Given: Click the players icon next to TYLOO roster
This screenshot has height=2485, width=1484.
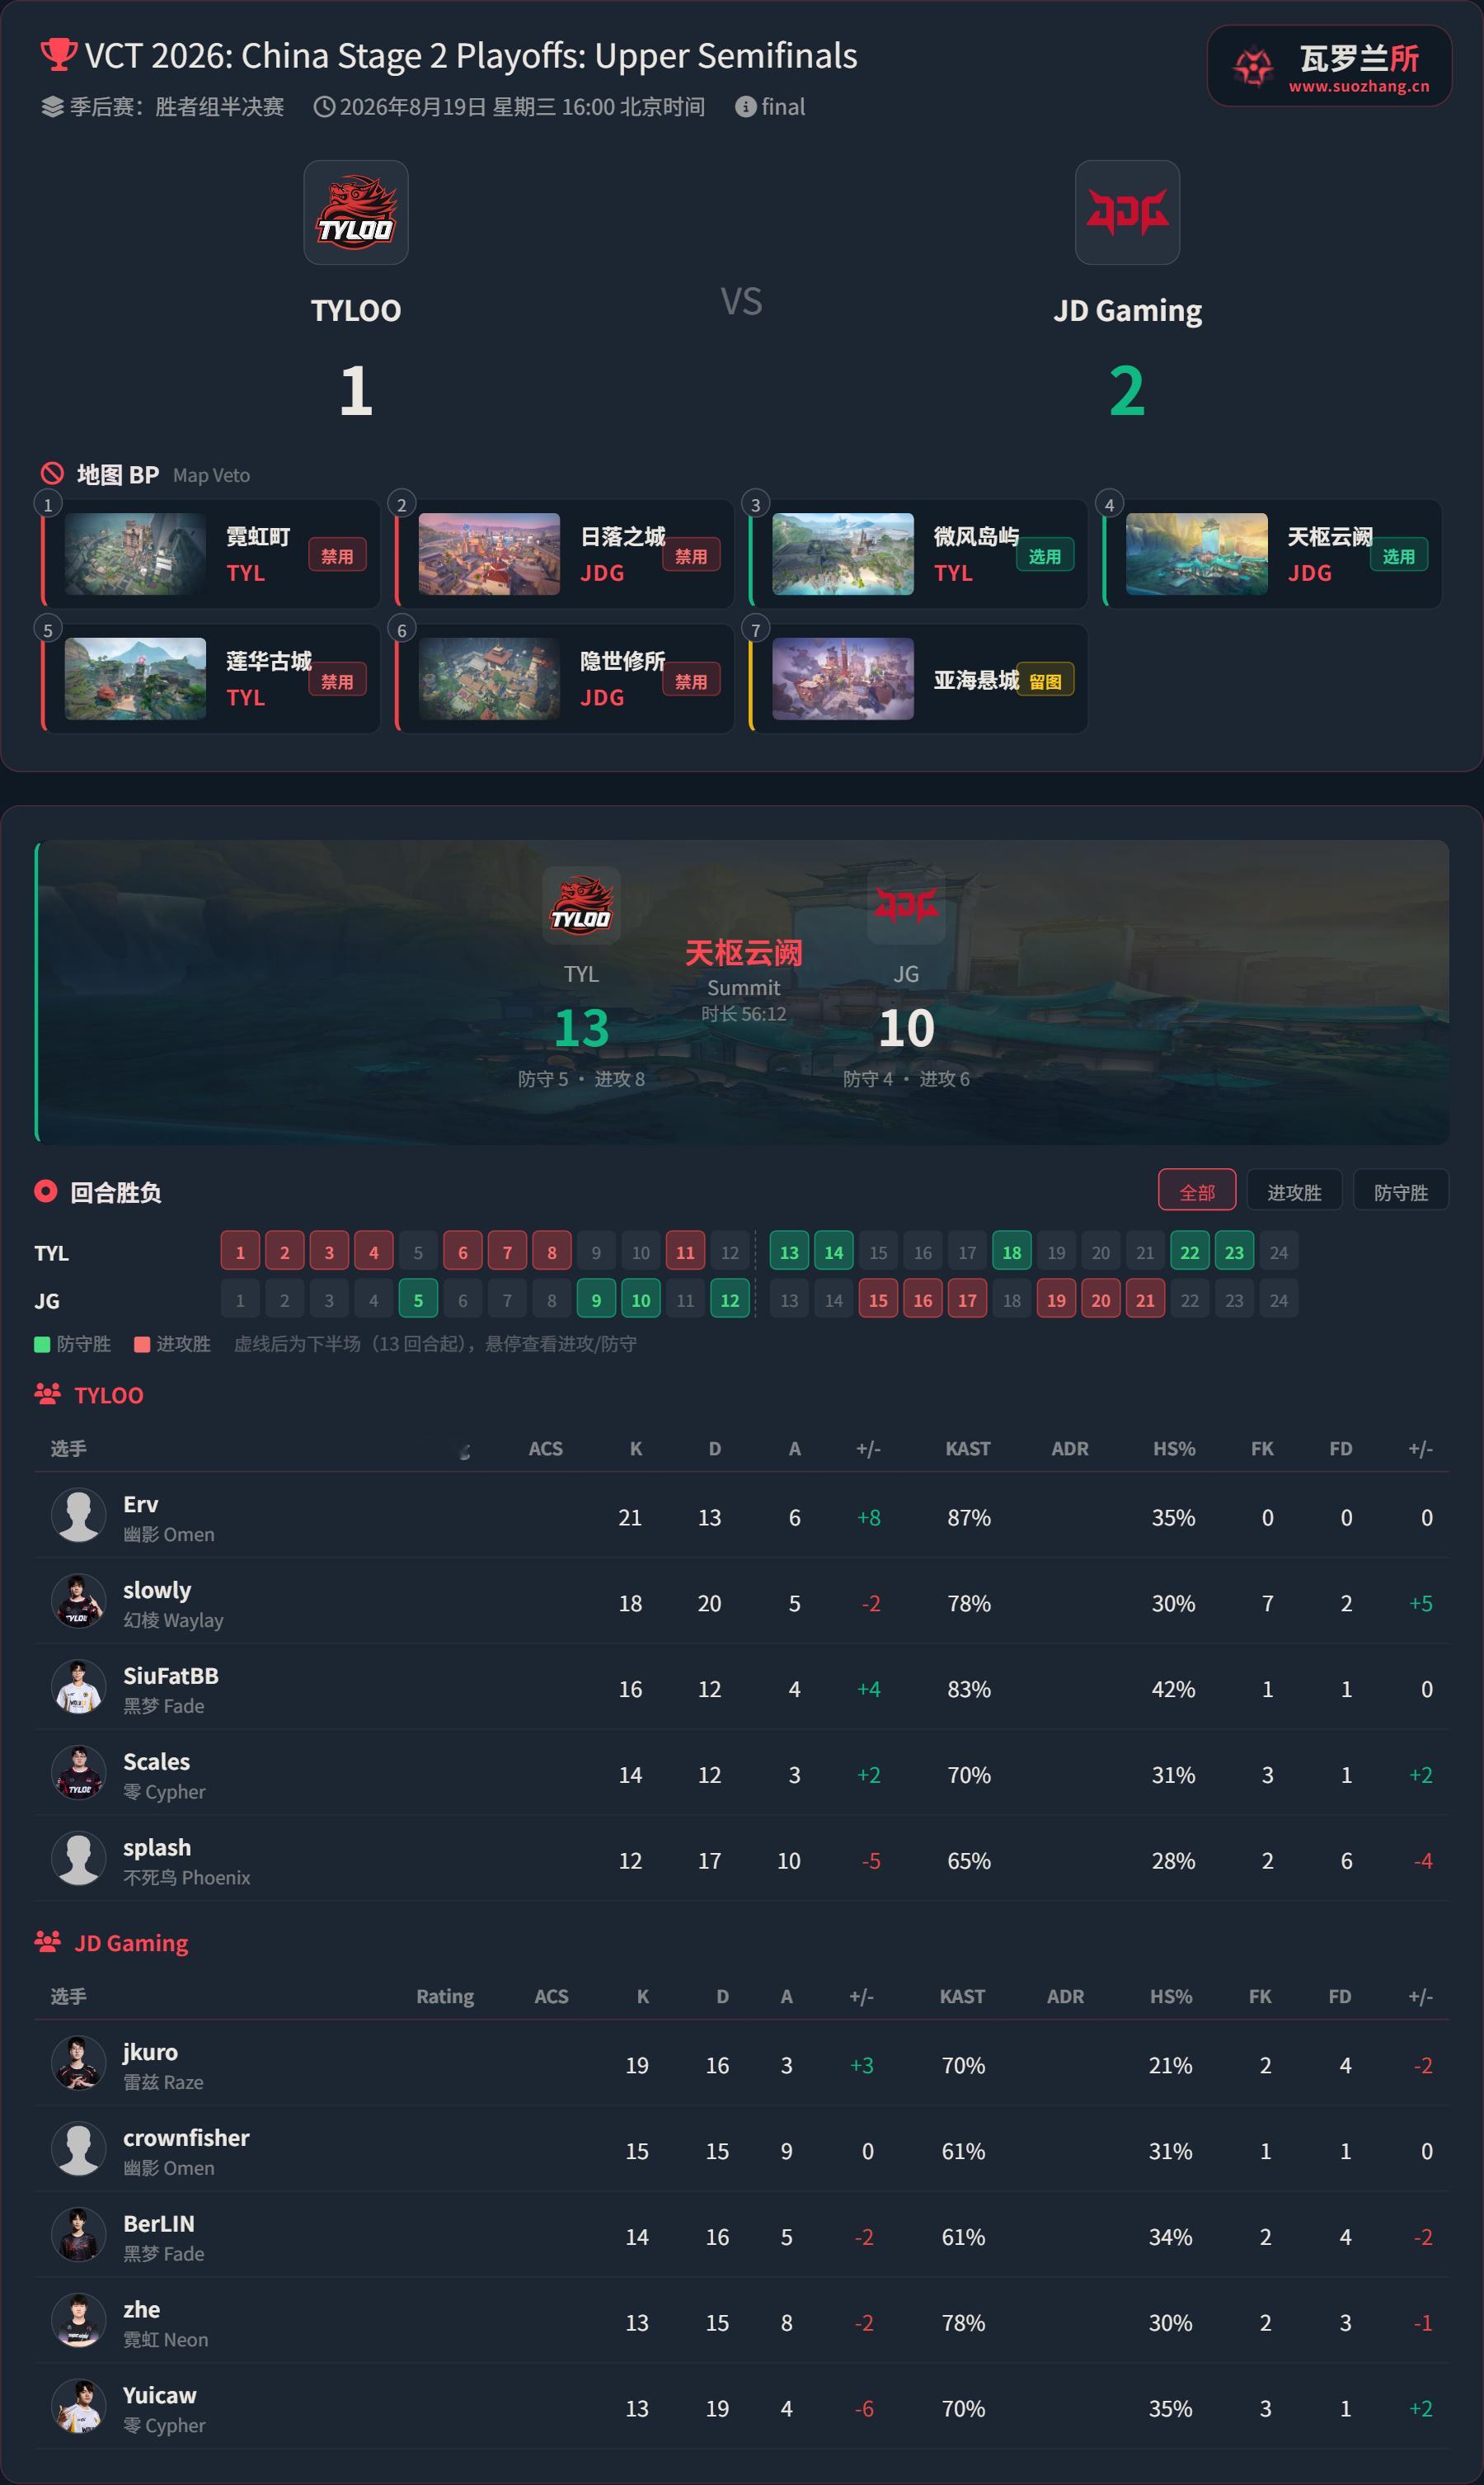Looking at the screenshot, I should click(48, 1393).
